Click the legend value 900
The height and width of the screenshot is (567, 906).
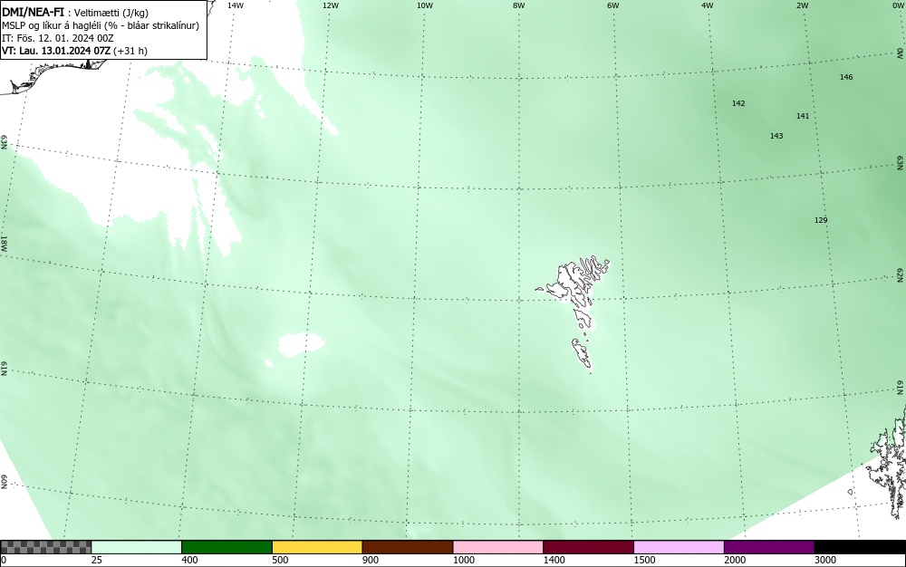point(371,560)
